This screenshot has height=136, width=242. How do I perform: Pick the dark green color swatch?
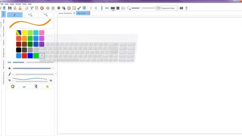tap(30, 44)
